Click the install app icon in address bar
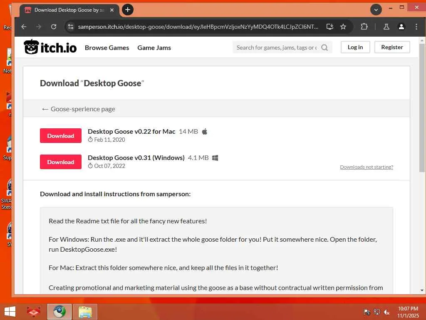This screenshot has width=426, height=320. coord(330,27)
